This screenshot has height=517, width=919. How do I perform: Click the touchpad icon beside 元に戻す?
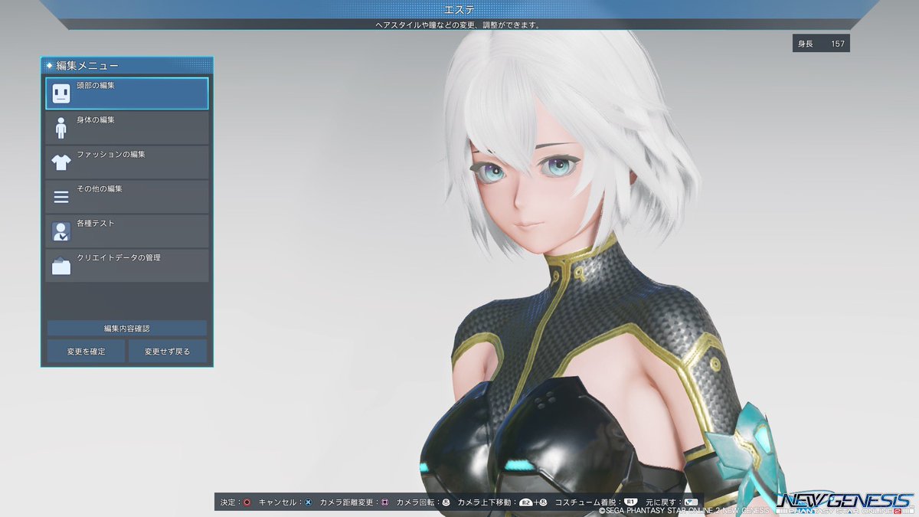pyautogui.click(x=691, y=502)
